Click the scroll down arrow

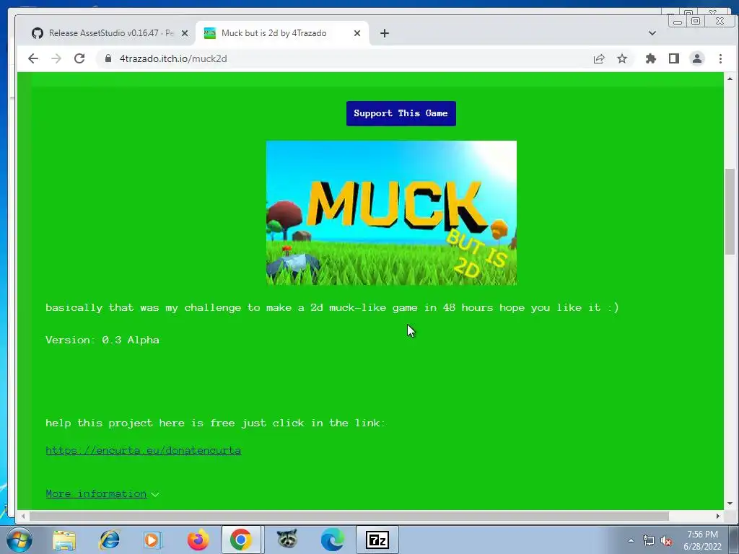(x=730, y=503)
